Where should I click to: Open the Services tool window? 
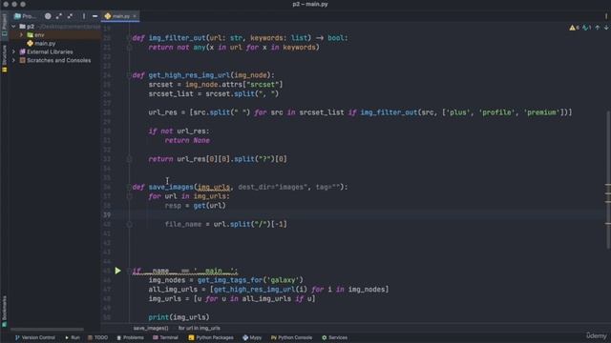[334, 337]
